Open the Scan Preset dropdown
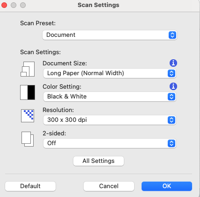 (x=110, y=35)
